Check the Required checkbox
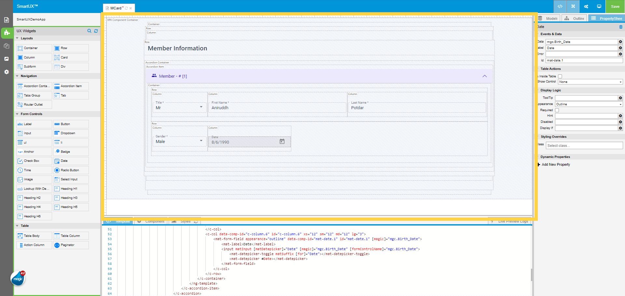 [x=557, y=110]
